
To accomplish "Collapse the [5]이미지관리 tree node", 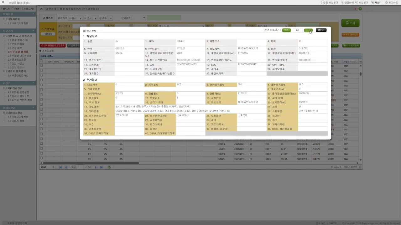I will pyautogui.click(x=4, y=112).
